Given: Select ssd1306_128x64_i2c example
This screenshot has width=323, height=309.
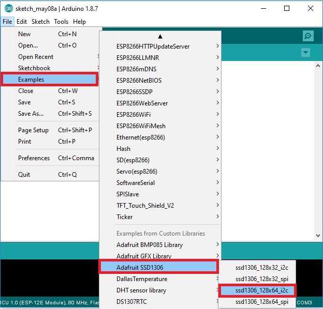Looking at the screenshot, I should click(x=258, y=290).
